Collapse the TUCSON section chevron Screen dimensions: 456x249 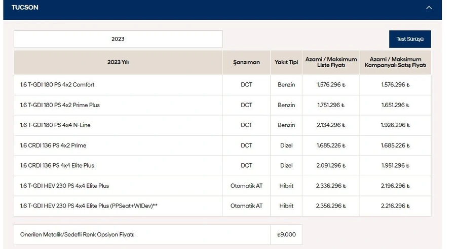(429, 8)
